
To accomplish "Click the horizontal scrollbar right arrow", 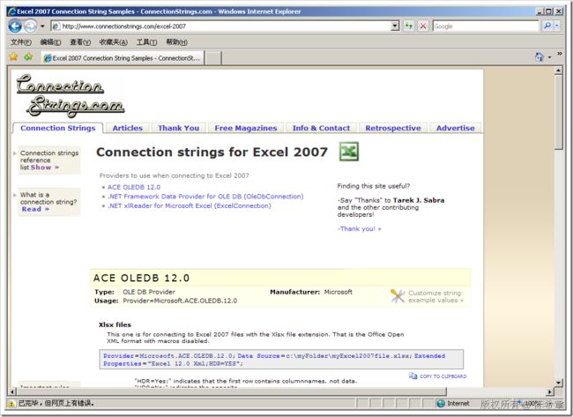I will pyautogui.click(x=549, y=391).
